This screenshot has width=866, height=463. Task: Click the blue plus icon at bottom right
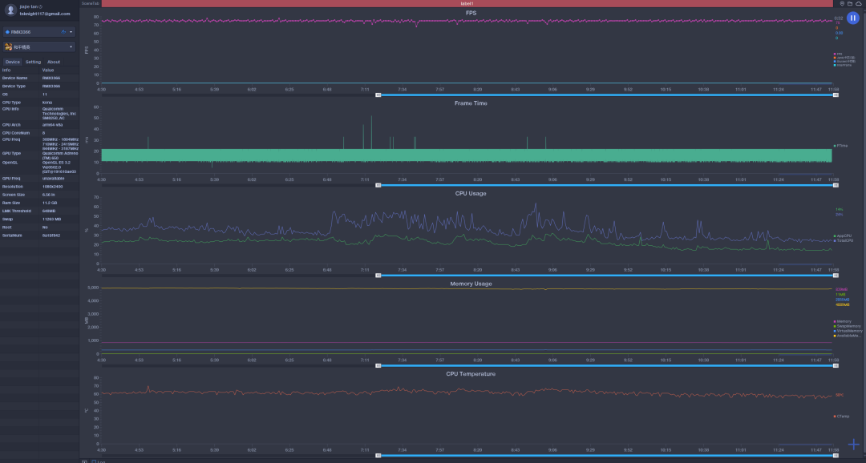pyautogui.click(x=854, y=445)
